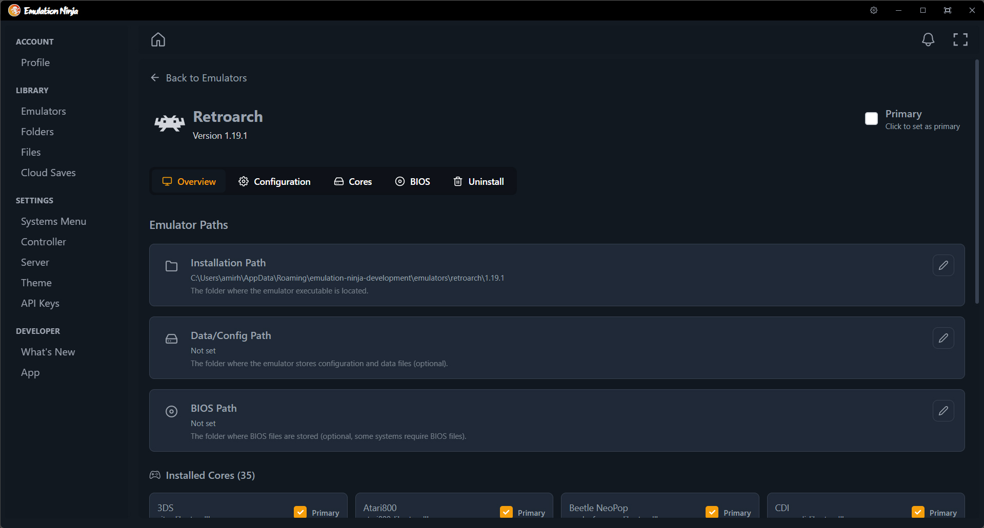The image size is (984, 528).
Task: Select Systems Menu under Settings
Action: 53,221
